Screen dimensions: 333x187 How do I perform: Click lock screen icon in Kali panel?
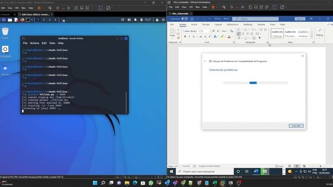click(157, 20)
